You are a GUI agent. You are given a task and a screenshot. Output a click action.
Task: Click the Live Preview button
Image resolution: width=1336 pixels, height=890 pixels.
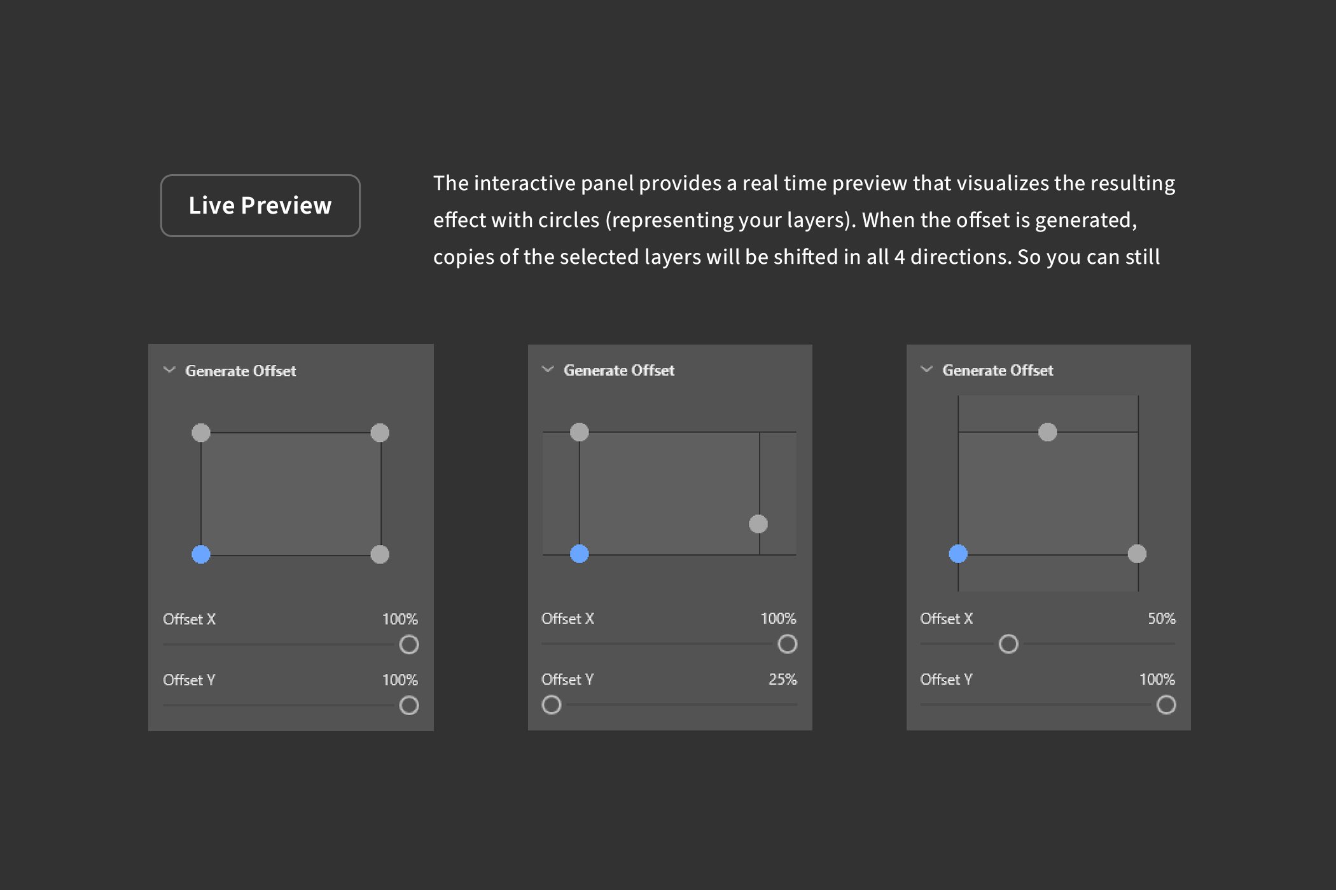click(261, 205)
